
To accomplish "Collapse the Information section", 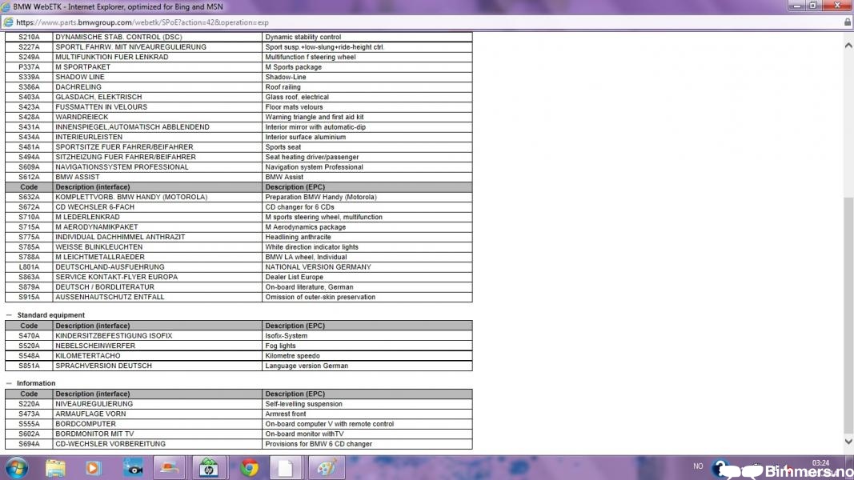I will 9,383.
